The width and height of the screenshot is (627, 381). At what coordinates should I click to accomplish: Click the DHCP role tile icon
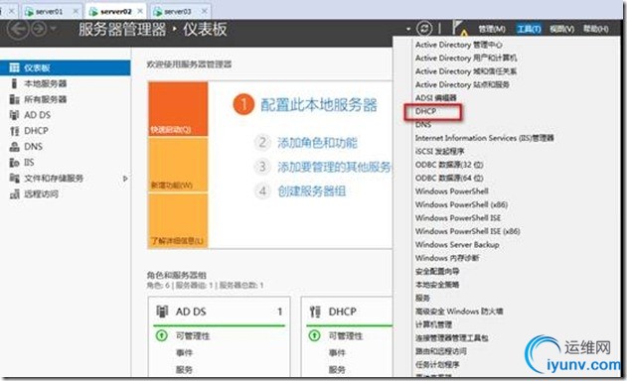point(315,312)
